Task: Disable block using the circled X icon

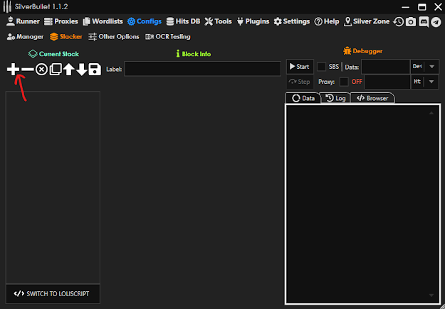Action: 41,70
